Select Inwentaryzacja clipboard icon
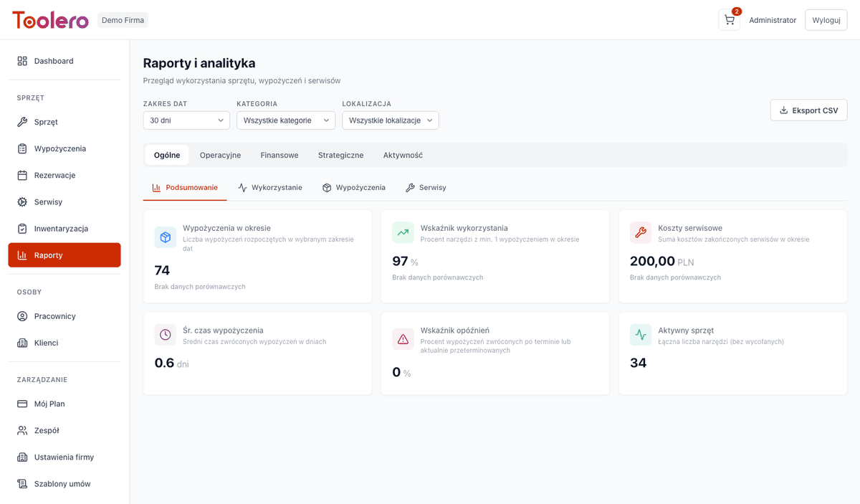This screenshot has height=504, width=860. [22, 229]
